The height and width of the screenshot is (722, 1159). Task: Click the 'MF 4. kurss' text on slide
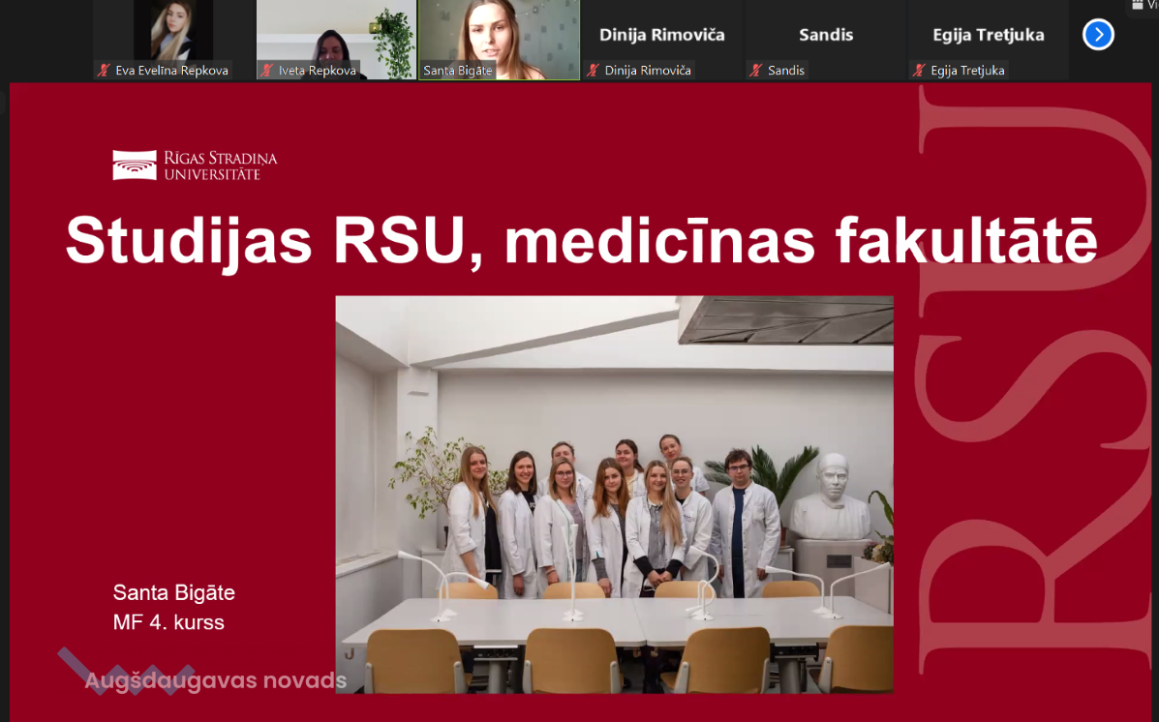click(168, 622)
